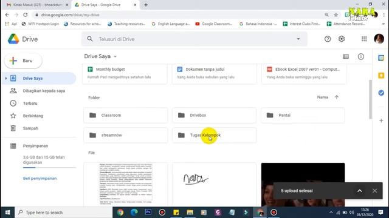
Task: Expand the Drive Saya title dropdown
Action: [x=115, y=56]
